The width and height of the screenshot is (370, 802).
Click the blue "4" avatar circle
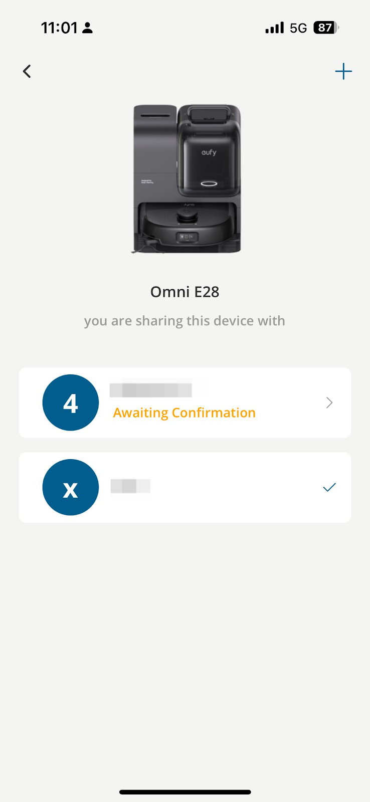(71, 403)
